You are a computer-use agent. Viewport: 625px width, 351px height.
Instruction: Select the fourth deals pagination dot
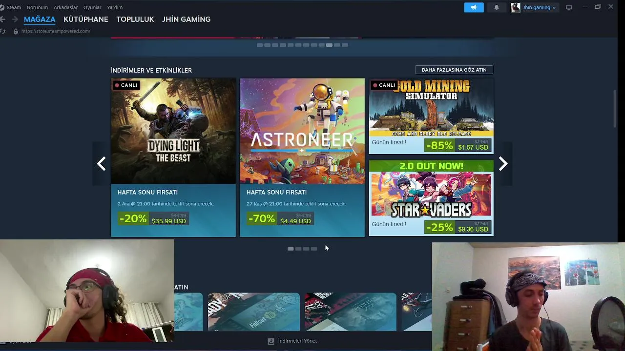pyautogui.click(x=314, y=249)
